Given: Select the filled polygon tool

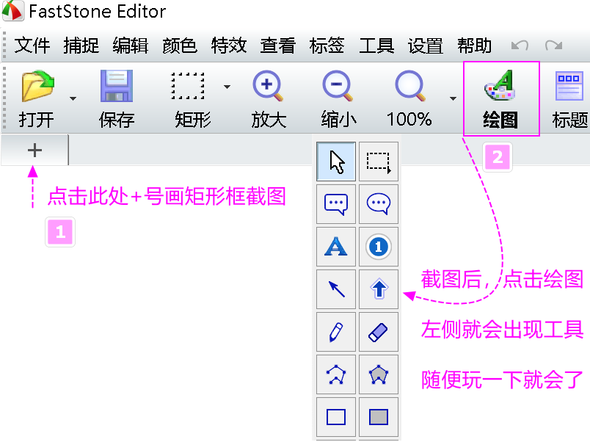Looking at the screenshot, I should (379, 374).
